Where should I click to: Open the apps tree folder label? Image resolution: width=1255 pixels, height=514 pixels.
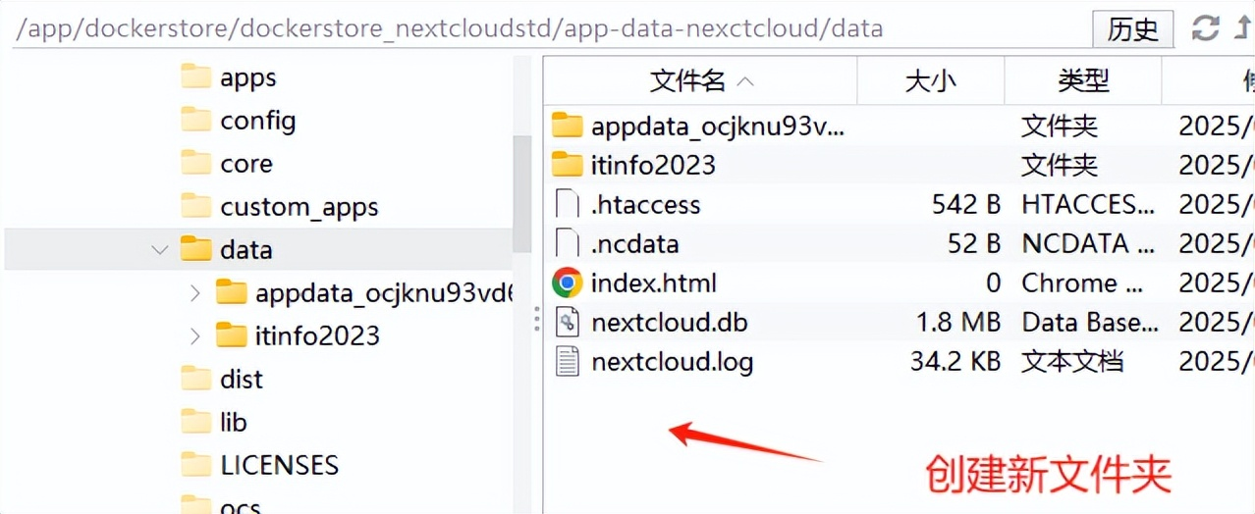click(x=248, y=77)
